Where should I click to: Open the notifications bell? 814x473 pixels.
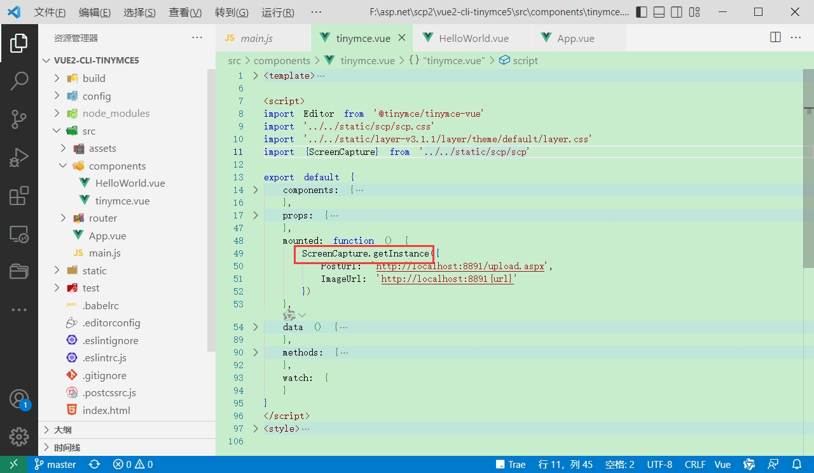click(x=797, y=464)
